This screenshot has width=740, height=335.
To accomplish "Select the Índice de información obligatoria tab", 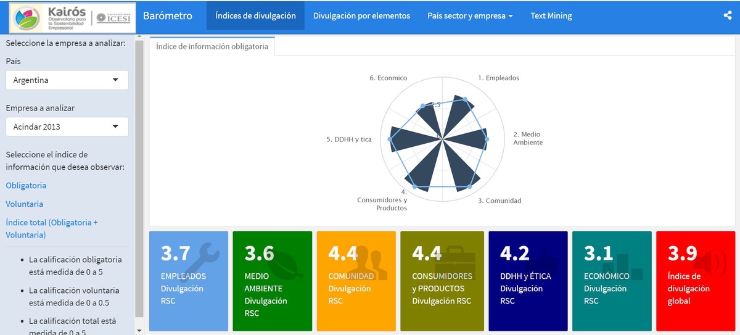I will [x=212, y=46].
